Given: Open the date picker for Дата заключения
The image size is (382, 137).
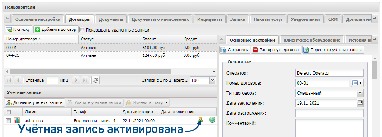Looking at the screenshot, I should 360,103.
